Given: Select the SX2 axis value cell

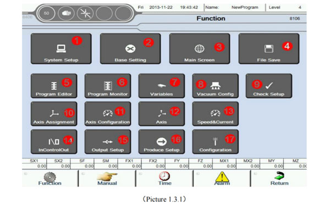Looking at the screenshot, I should point(58,166).
